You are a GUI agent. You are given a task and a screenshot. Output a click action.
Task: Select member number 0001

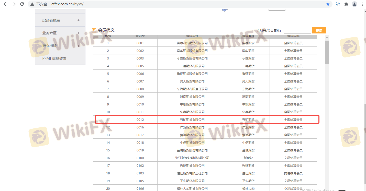140,43
